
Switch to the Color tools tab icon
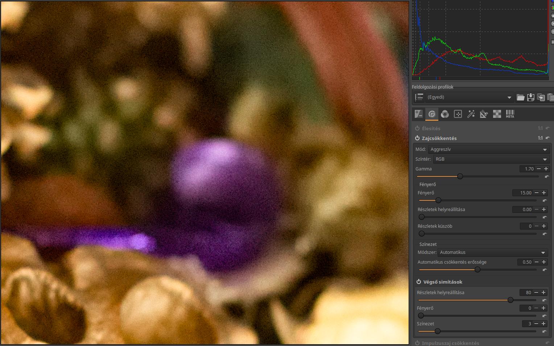(x=445, y=114)
